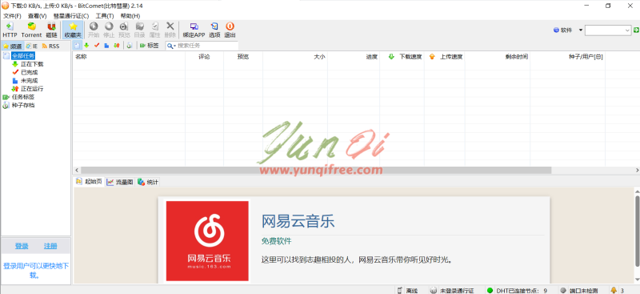
Task: Open the 网易云音乐 title link
Action: coord(298,221)
